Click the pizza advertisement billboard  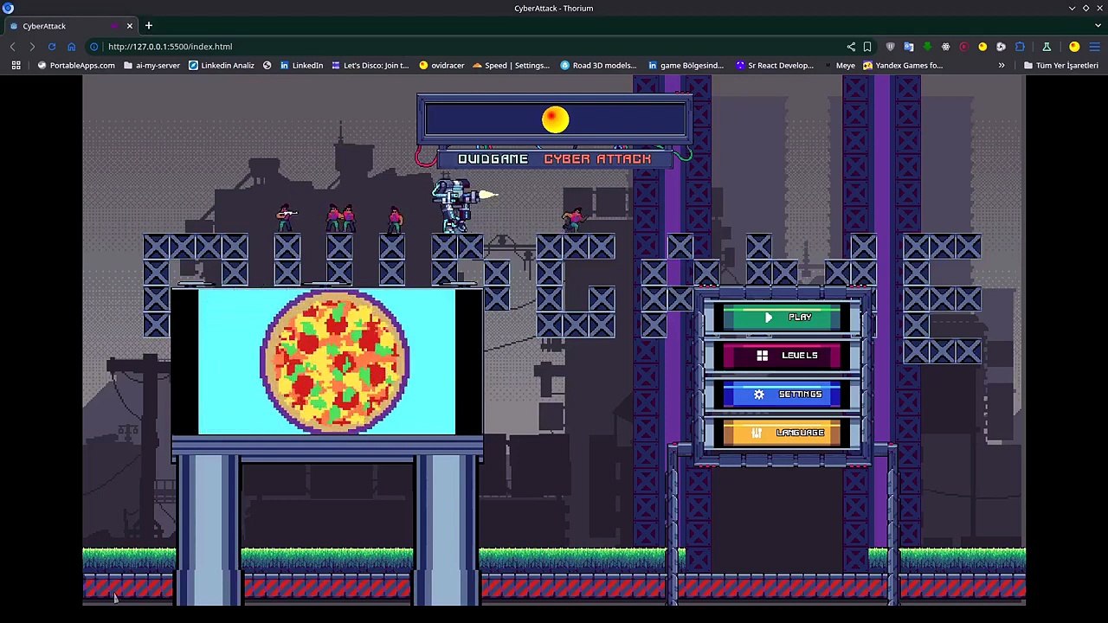326,362
